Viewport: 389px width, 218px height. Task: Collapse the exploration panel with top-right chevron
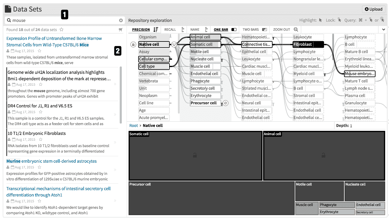tap(384, 30)
